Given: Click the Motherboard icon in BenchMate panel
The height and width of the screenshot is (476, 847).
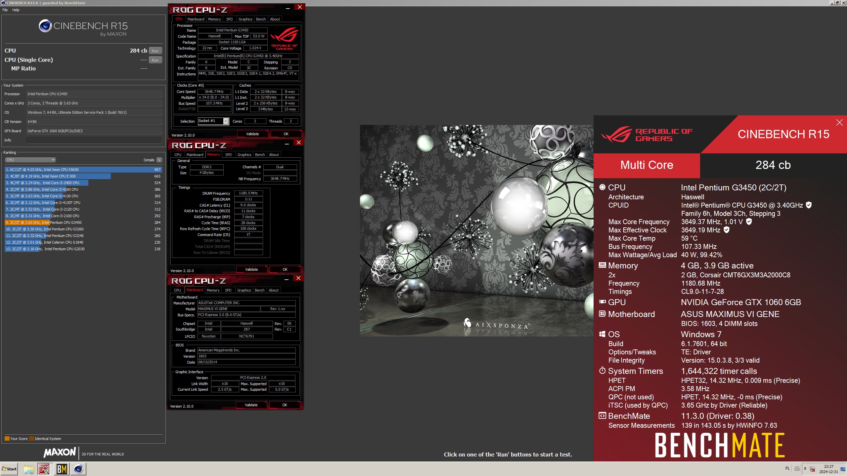Looking at the screenshot, I should [x=602, y=314].
